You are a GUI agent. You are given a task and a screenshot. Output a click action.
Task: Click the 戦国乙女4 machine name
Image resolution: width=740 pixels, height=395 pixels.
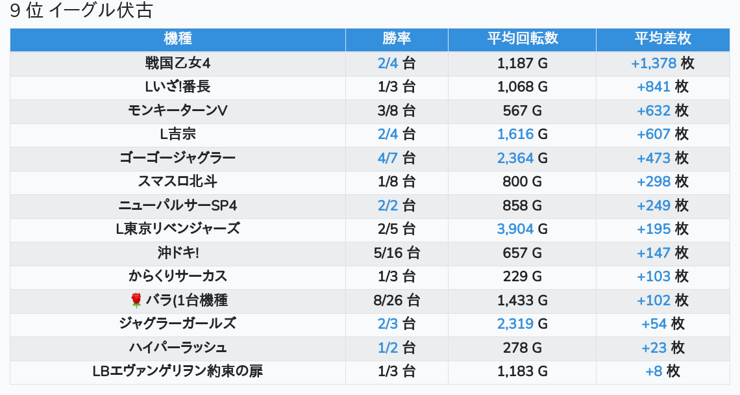(178, 63)
